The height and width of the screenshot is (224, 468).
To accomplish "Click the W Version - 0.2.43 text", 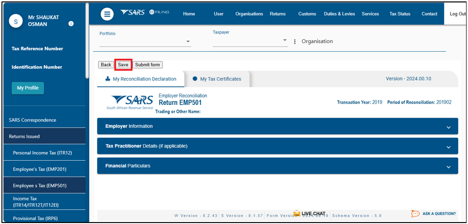I will coord(196,216).
